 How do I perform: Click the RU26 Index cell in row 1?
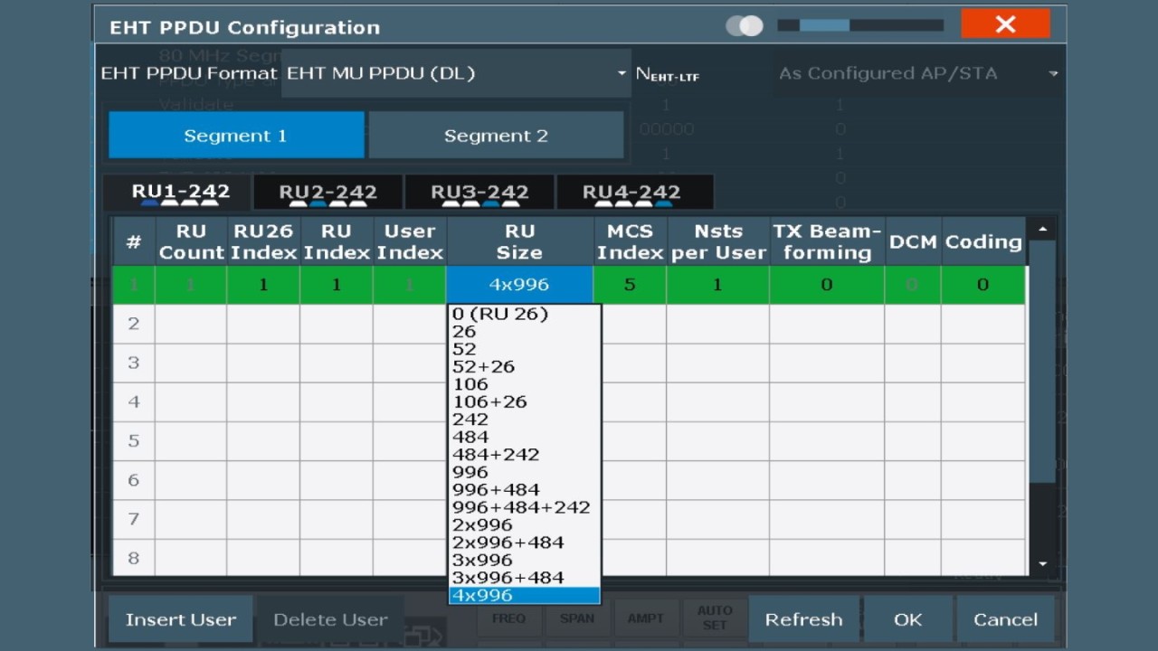(263, 285)
